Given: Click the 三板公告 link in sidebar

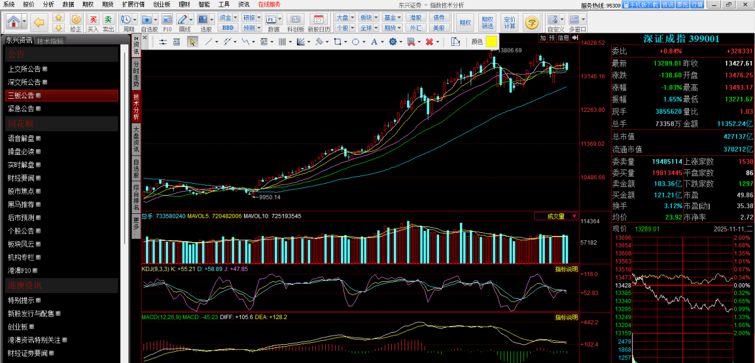Looking at the screenshot, I should tap(21, 96).
